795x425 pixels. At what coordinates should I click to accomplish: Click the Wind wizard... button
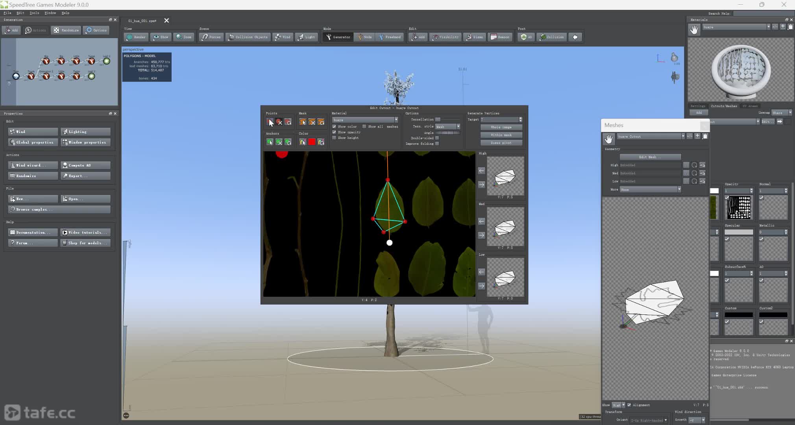[x=33, y=165]
